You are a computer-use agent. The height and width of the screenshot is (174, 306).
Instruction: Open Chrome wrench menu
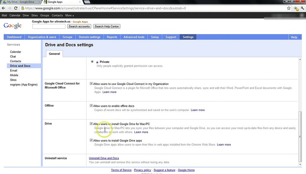coord(302,8)
